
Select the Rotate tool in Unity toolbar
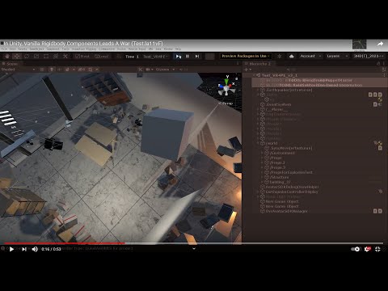click(27, 56)
